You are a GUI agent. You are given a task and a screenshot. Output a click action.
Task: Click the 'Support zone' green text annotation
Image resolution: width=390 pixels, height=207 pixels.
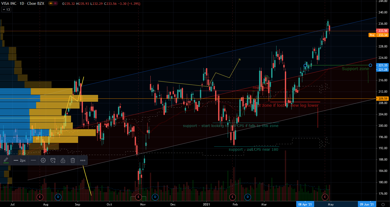(355, 69)
